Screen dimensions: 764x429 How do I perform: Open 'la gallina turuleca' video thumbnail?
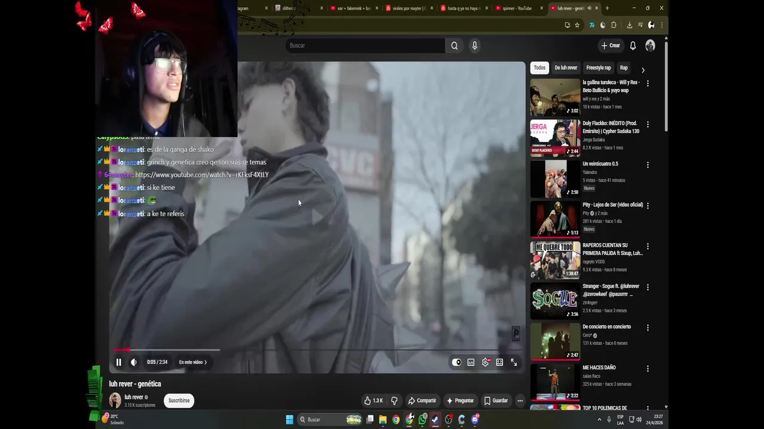point(555,97)
